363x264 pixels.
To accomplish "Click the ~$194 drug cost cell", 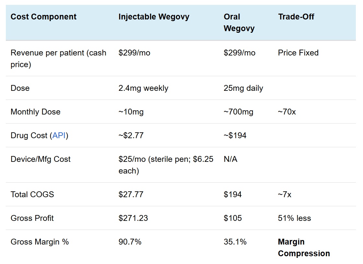I will [235, 136].
